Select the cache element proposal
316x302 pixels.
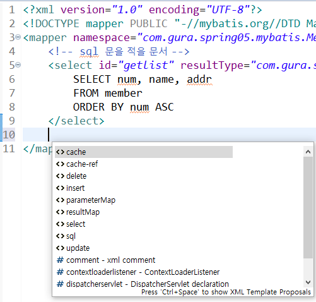click(x=144, y=152)
